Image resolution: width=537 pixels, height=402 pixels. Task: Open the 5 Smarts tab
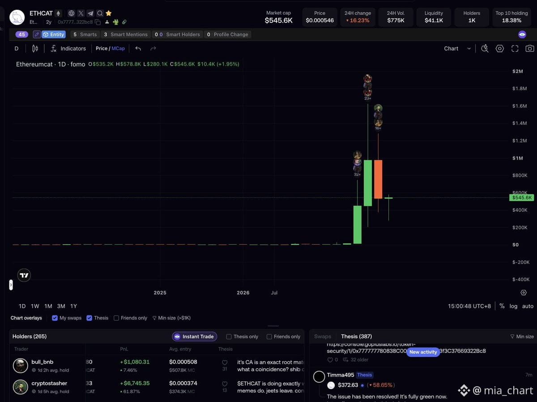85,34
